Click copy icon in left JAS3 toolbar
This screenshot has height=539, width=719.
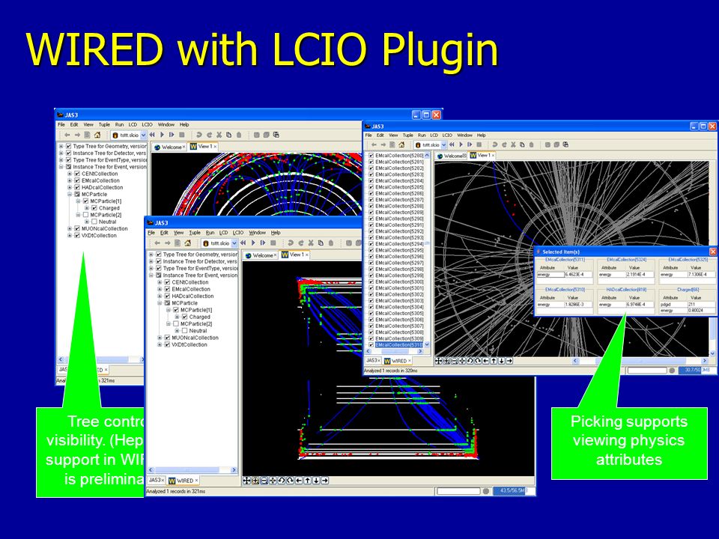[x=229, y=135]
